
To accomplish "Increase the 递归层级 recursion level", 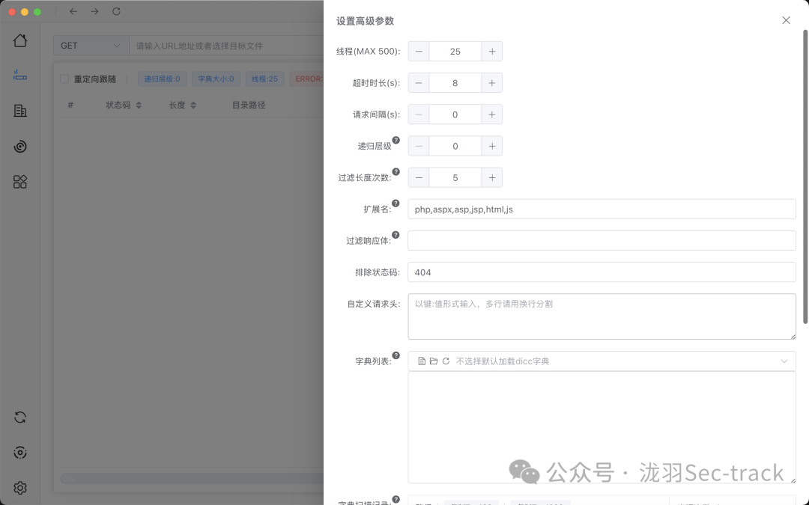I will [491, 147].
